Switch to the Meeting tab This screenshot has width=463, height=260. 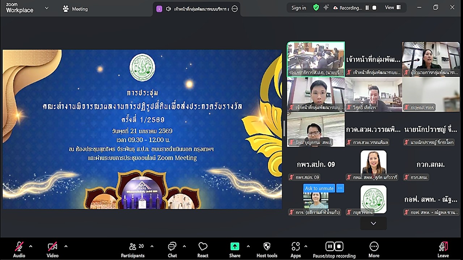(x=75, y=9)
